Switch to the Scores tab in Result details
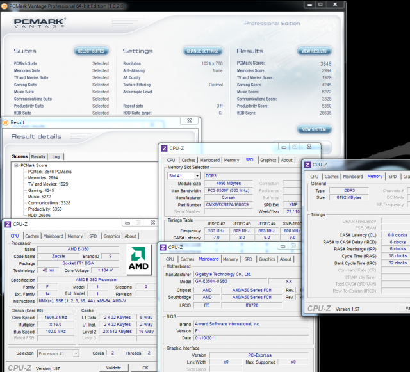The image size is (410, 372). point(20,156)
